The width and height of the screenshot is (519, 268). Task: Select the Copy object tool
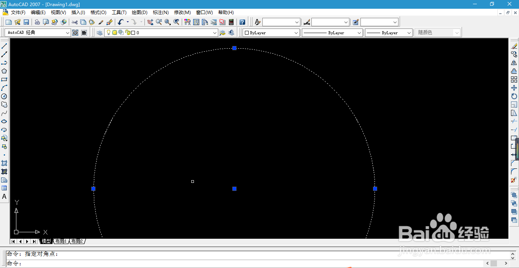coord(514,54)
